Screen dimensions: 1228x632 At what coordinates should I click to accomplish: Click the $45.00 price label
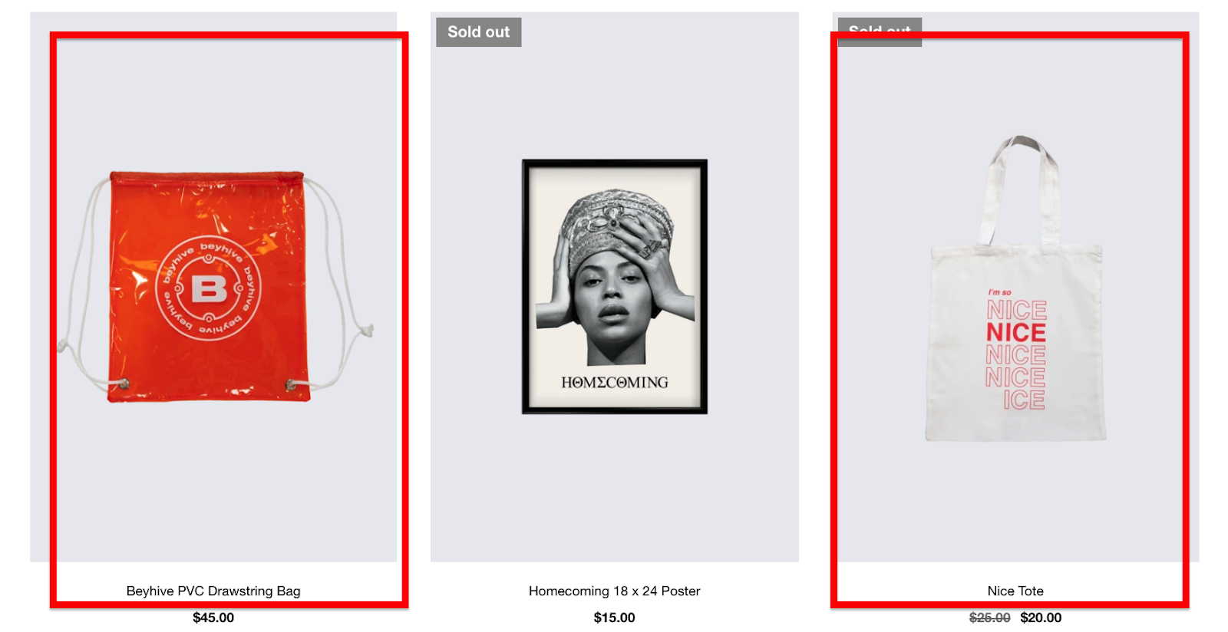click(x=213, y=617)
